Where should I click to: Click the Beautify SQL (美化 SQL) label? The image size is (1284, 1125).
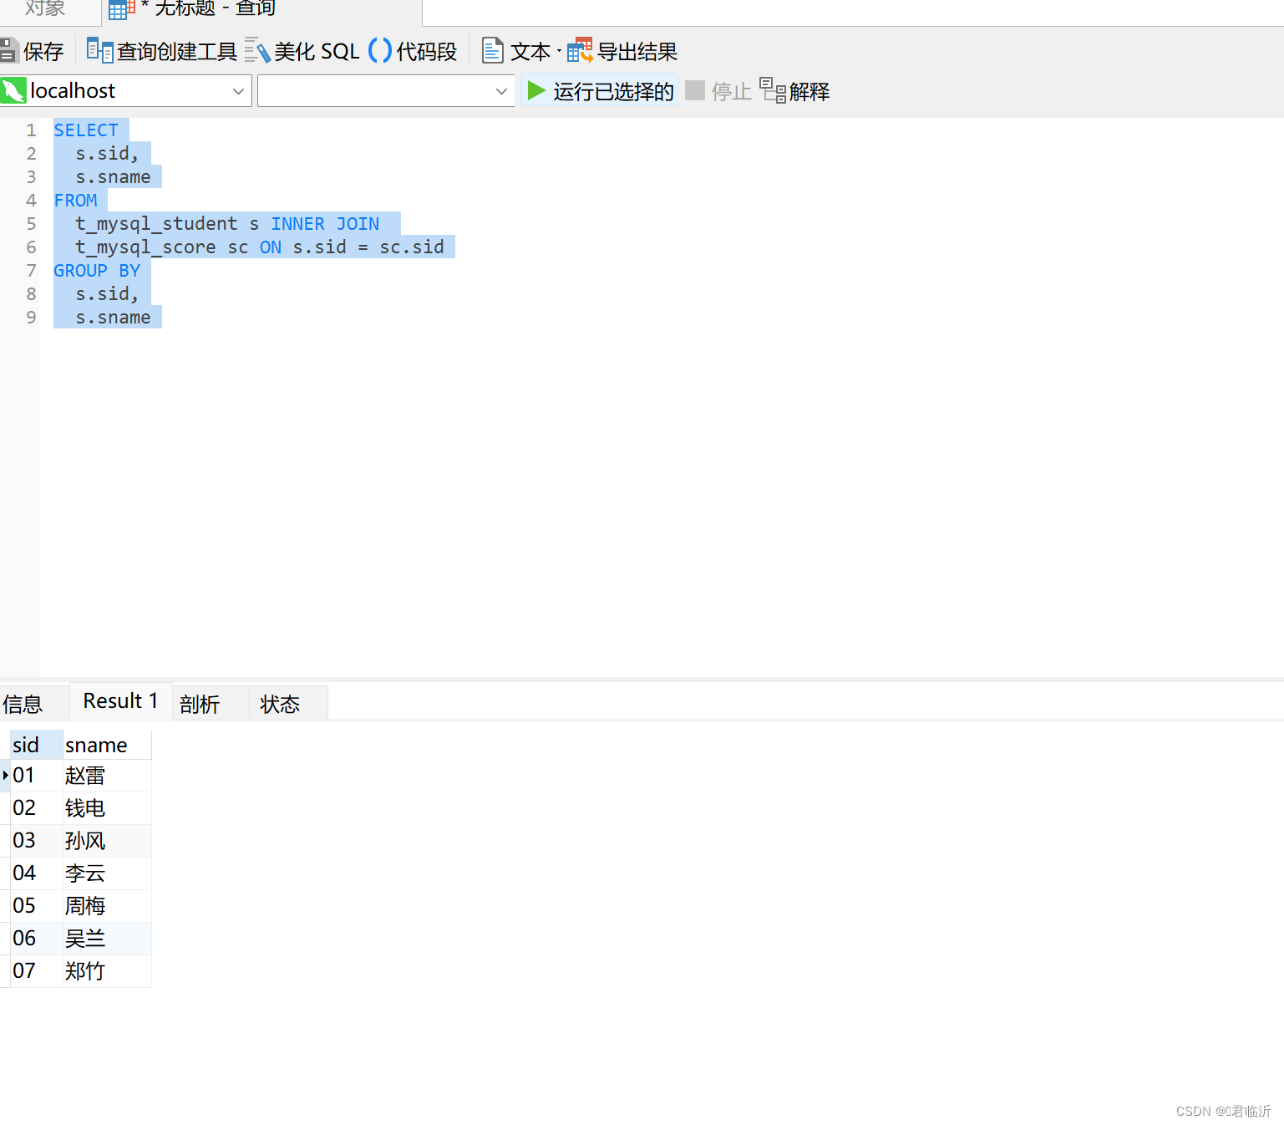pyautogui.click(x=317, y=51)
